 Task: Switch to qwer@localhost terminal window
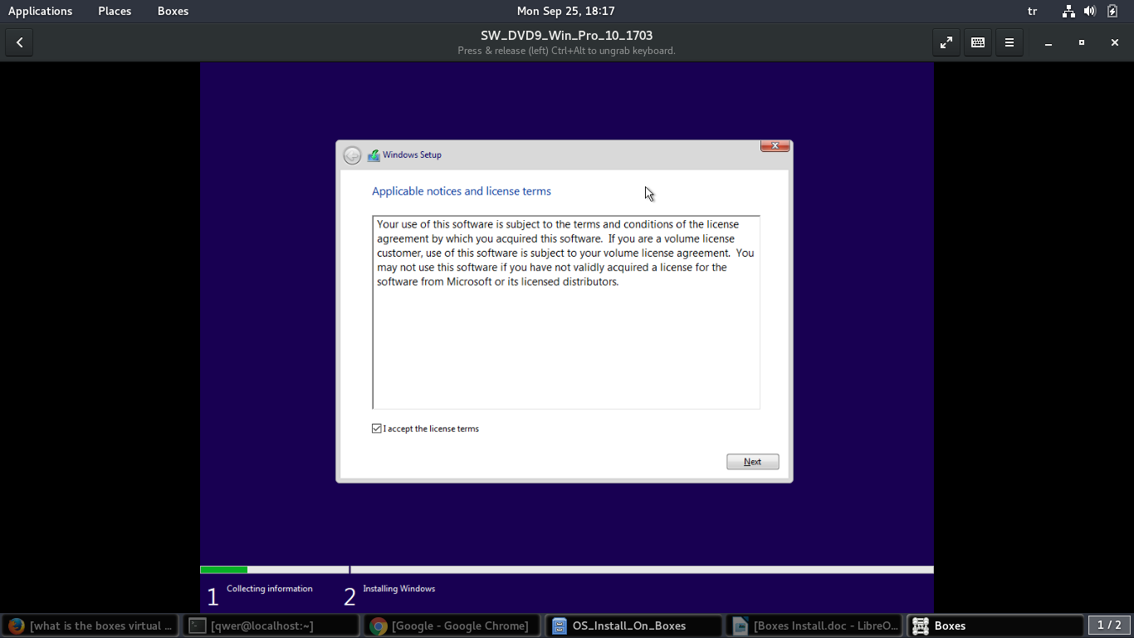[x=271, y=626]
